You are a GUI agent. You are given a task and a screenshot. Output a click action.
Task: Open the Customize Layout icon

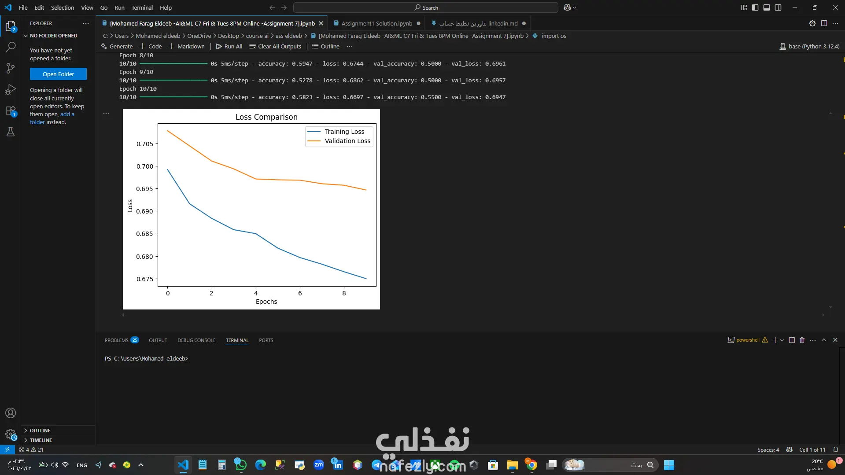coord(744,7)
